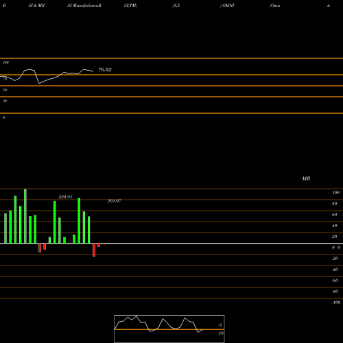The image size is (343, 343).
Task: Click the 30 level label on the RSI scale
Action: click(x=5, y=101)
